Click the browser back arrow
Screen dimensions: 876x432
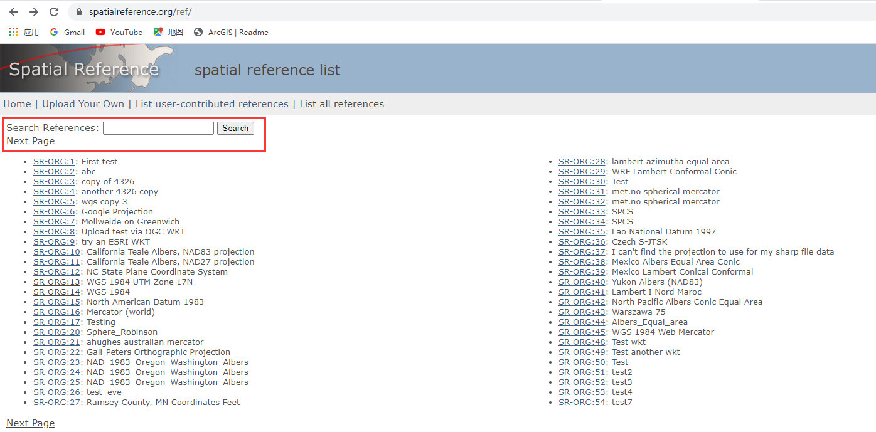pos(14,11)
